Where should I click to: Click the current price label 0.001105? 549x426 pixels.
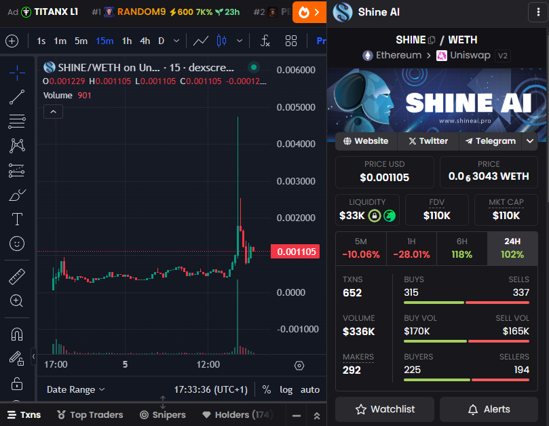295,252
